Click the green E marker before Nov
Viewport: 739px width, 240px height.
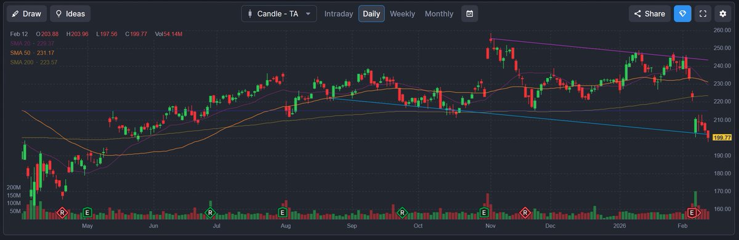coord(484,212)
